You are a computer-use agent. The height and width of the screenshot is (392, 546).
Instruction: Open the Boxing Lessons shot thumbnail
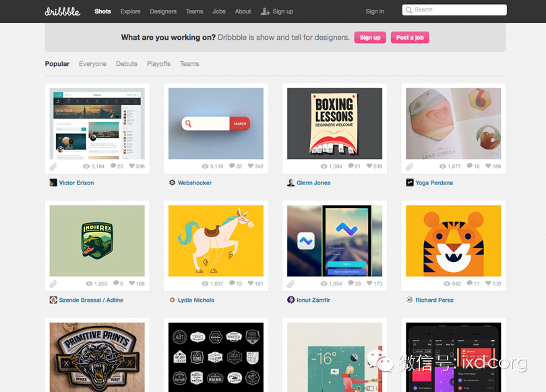[334, 123]
